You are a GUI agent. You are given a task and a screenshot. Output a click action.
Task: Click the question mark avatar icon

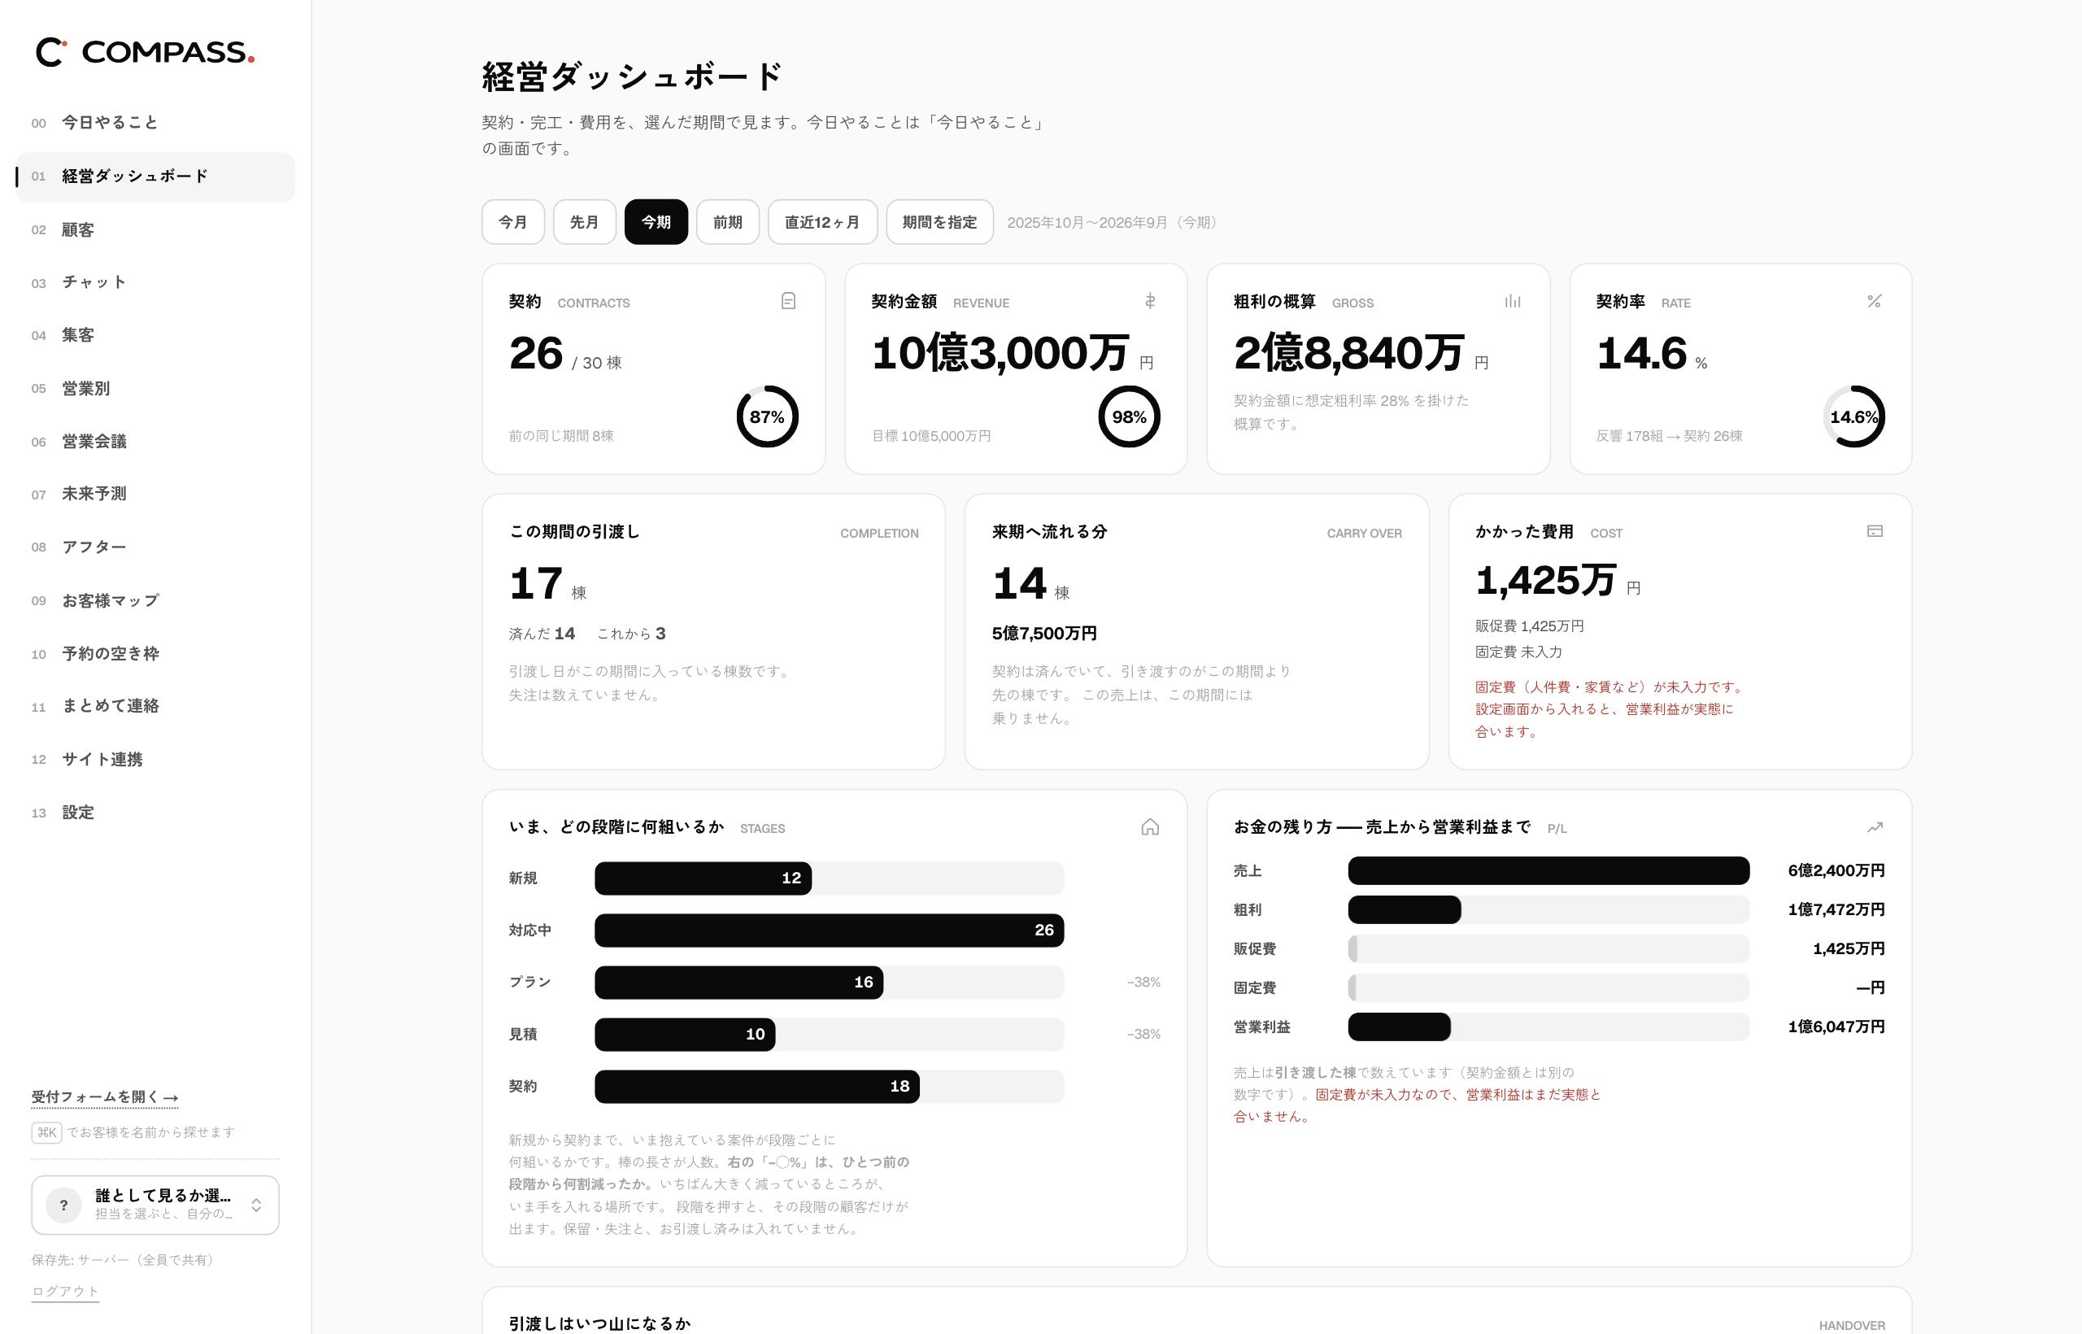click(63, 1205)
